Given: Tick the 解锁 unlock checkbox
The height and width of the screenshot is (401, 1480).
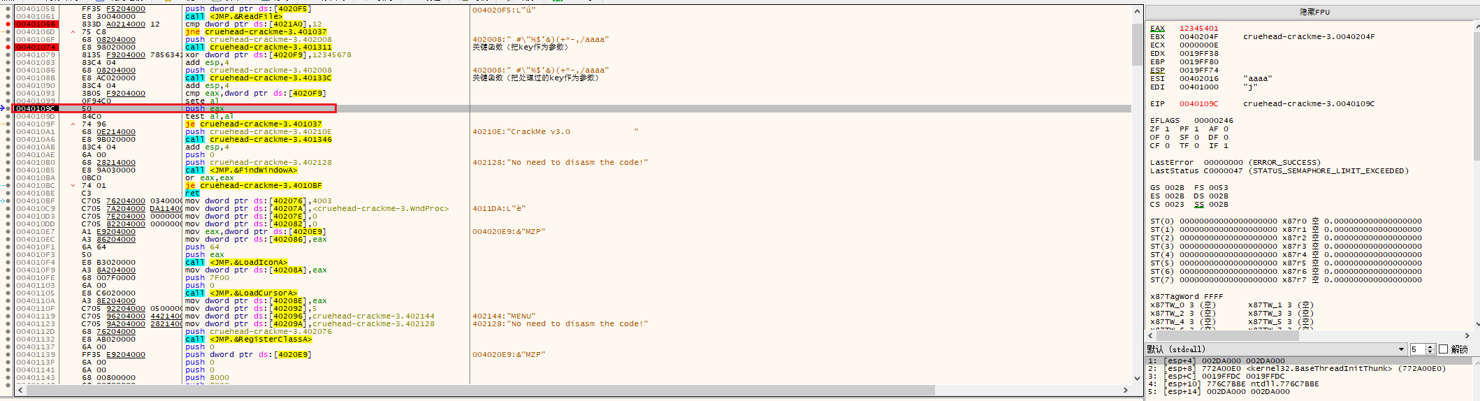Looking at the screenshot, I should pyautogui.click(x=1444, y=349).
